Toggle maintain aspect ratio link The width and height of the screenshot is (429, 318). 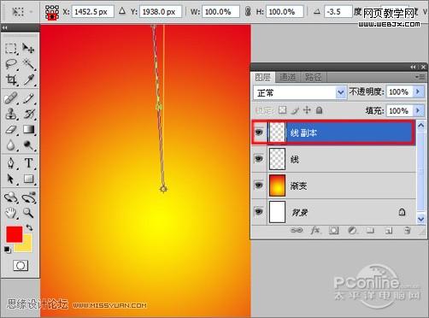pos(248,12)
